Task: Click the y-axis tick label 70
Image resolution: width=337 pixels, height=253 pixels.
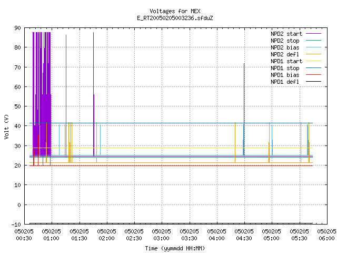Action: pos(17,67)
